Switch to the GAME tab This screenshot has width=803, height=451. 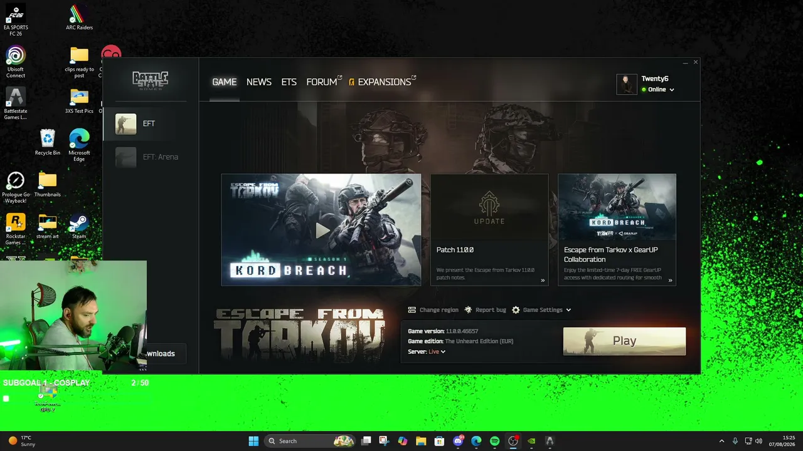224,82
